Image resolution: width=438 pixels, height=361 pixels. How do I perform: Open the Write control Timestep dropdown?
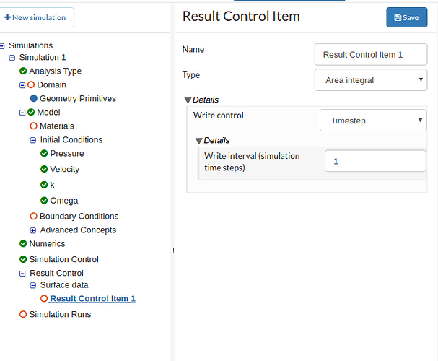click(372, 121)
